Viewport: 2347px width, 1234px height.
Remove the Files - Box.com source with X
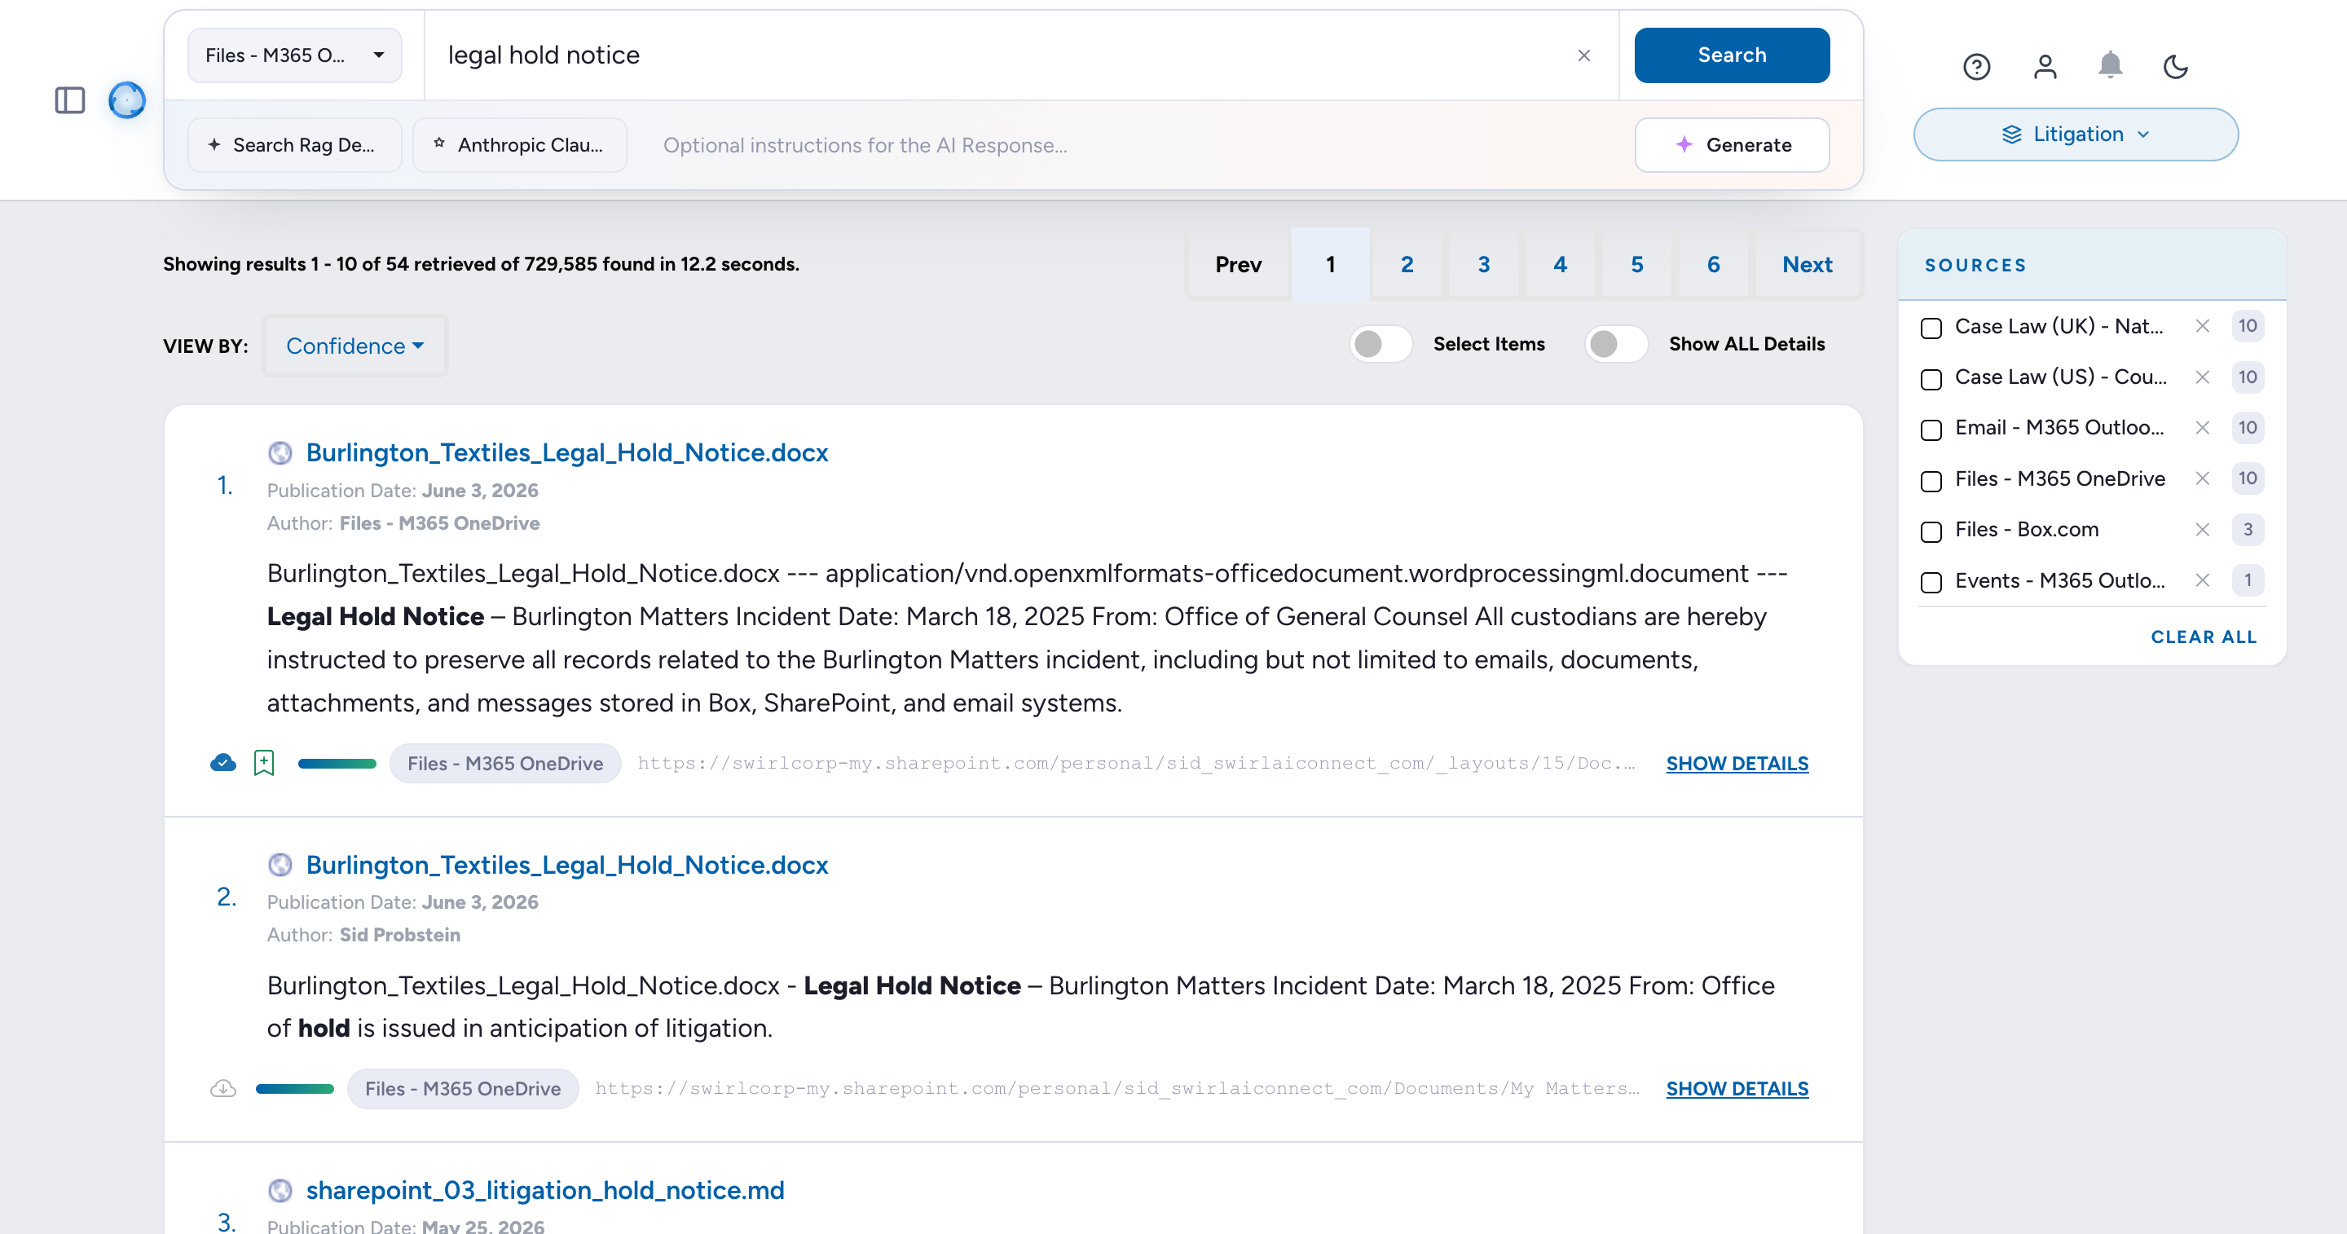point(2202,530)
